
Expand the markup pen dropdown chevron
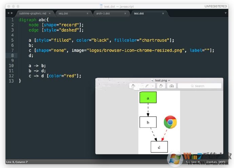click(x=153, y=86)
